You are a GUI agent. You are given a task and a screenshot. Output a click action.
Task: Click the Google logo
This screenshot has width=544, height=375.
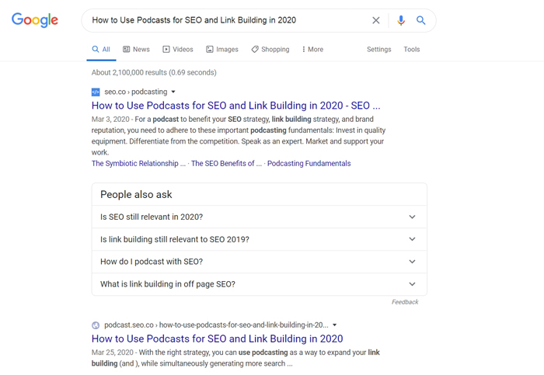click(35, 20)
